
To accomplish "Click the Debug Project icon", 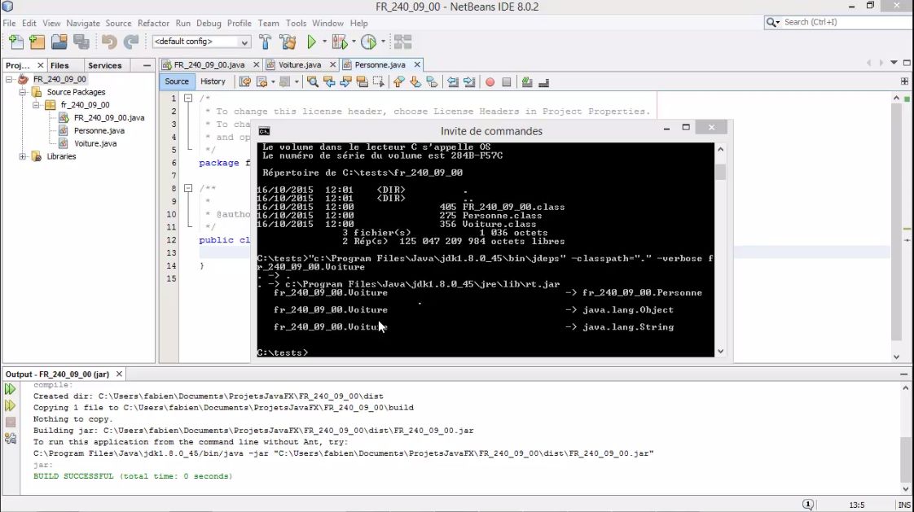I will point(339,42).
